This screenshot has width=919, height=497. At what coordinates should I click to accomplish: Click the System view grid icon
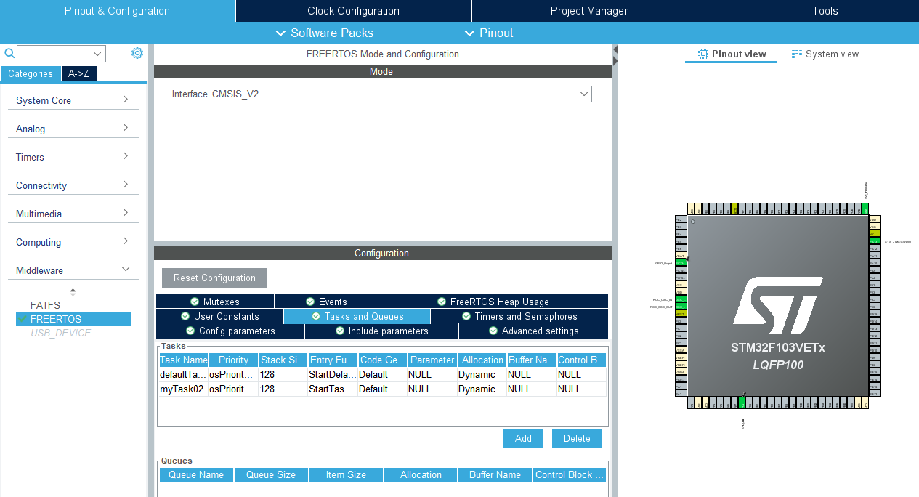[x=797, y=54]
